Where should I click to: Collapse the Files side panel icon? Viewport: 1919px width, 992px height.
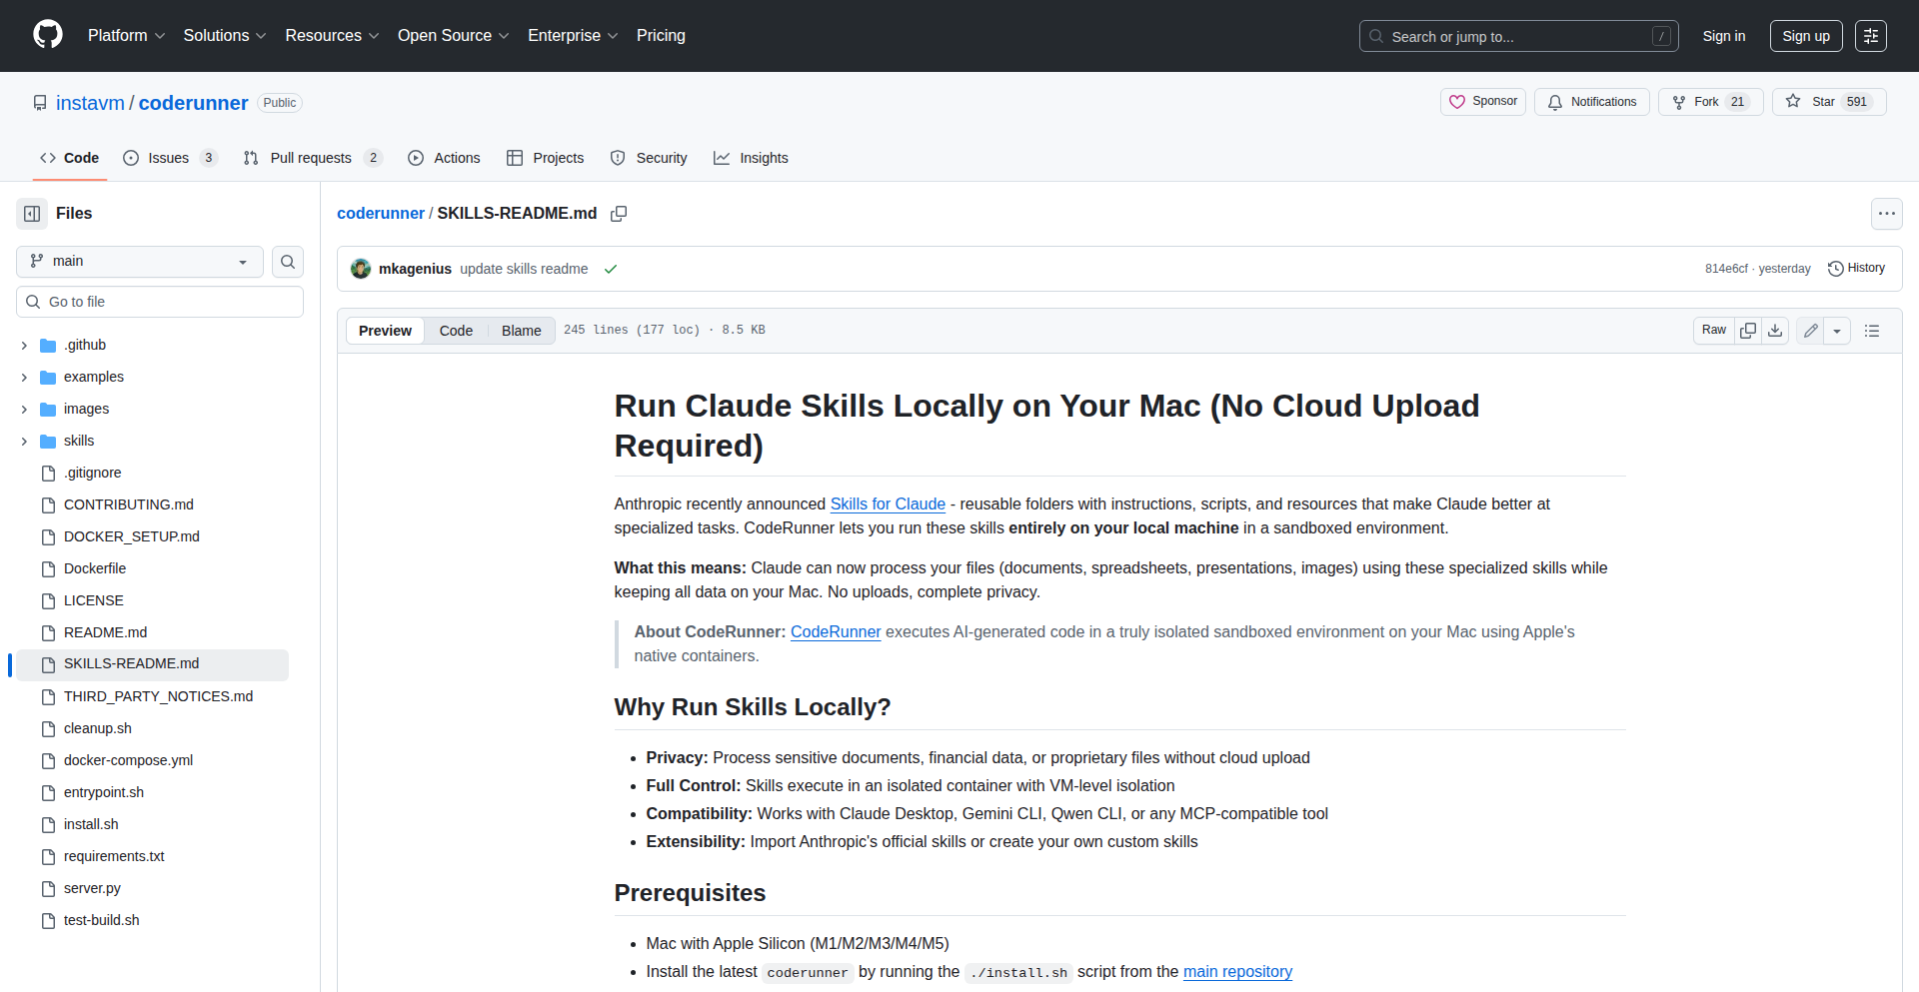pos(32,214)
